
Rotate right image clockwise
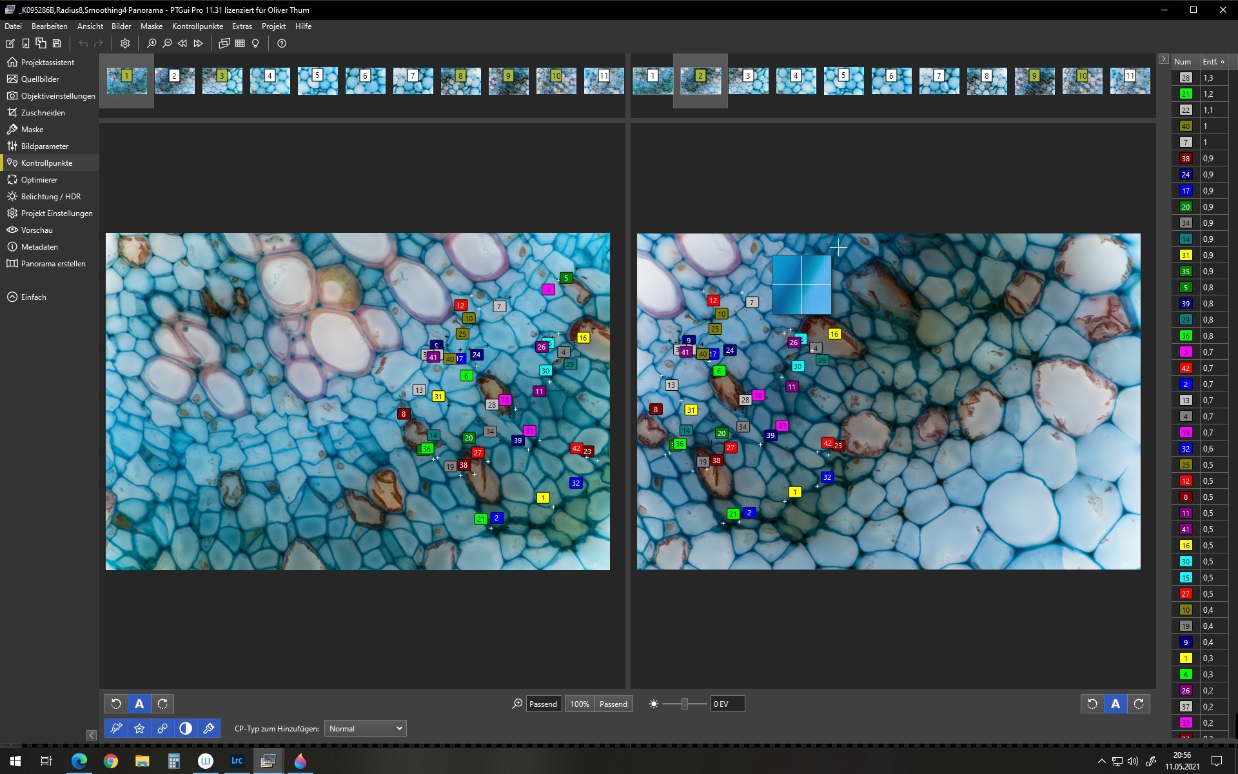1139,704
